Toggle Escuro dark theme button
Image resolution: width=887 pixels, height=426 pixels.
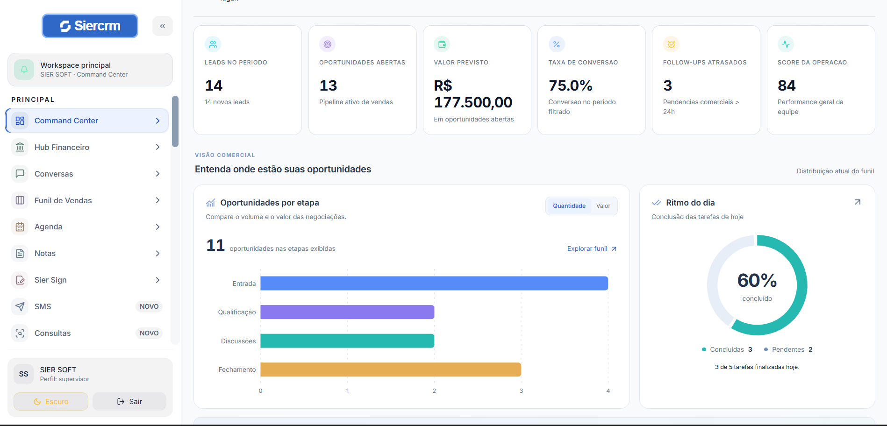[x=51, y=402]
